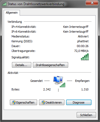The height and width of the screenshot is (122, 100).
Task: Click IPv6 status Kein Internetzugriff
Action: [76, 32]
